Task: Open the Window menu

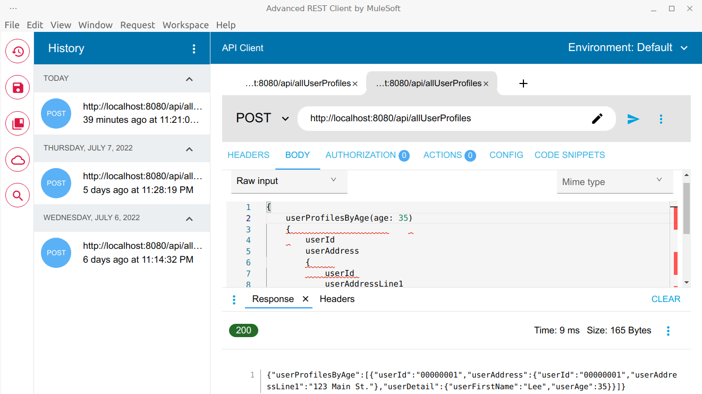Action: point(96,25)
